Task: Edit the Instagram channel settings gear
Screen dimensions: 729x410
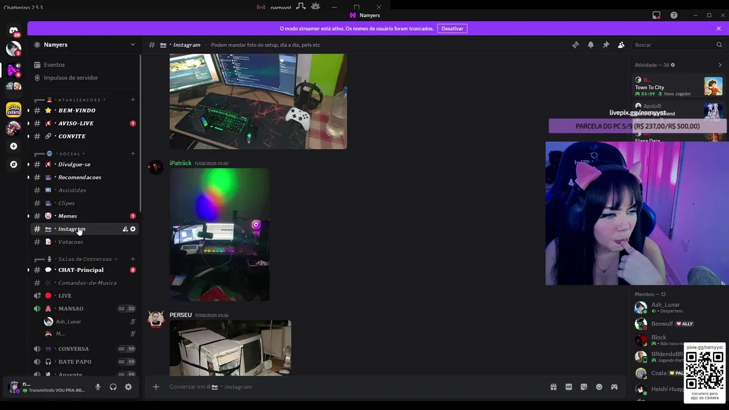Action: click(x=133, y=229)
